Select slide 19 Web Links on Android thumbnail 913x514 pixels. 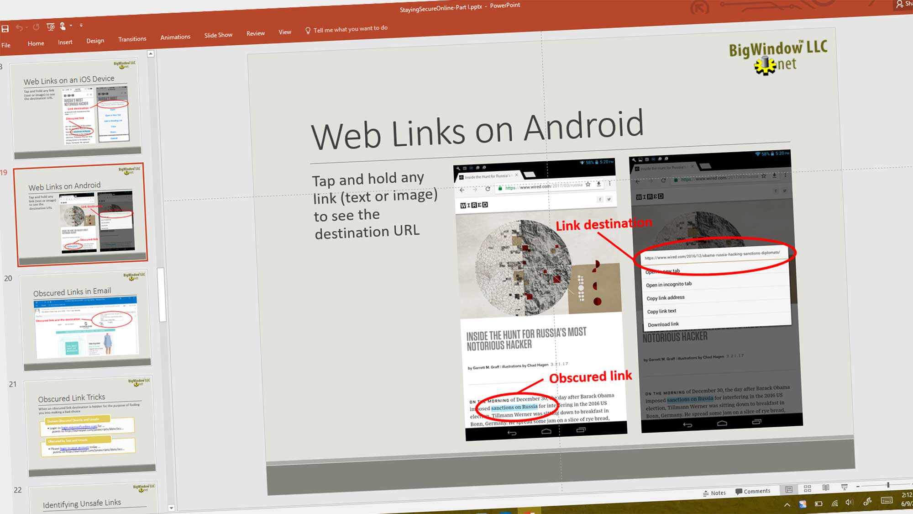pyautogui.click(x=81, y=215)
